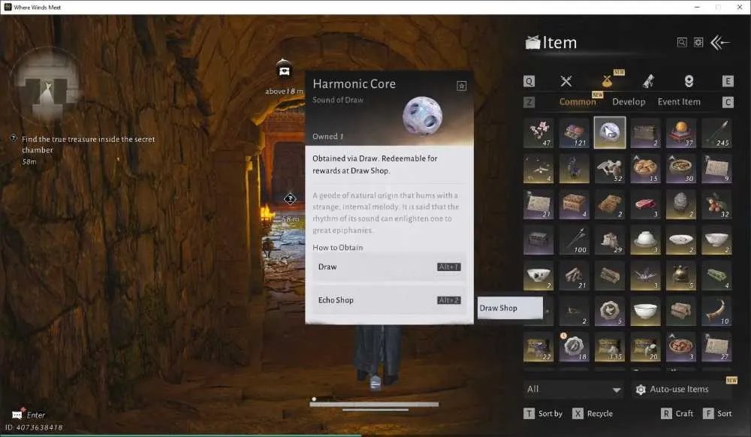Viewport: 751px width, 437px height.
Task: Select the silver token item with 18
Action: pos(574,347)
